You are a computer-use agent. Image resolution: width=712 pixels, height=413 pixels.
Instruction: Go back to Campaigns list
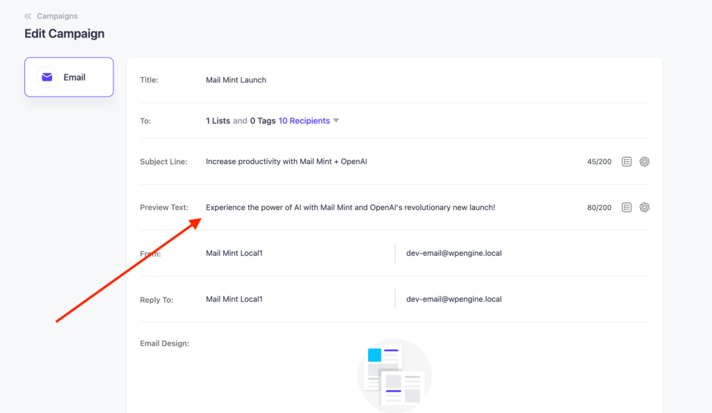point(57,16)
